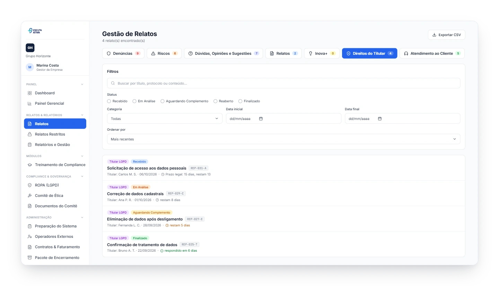Click Marina Costa's profile avatar

click(x=30, y=67)
